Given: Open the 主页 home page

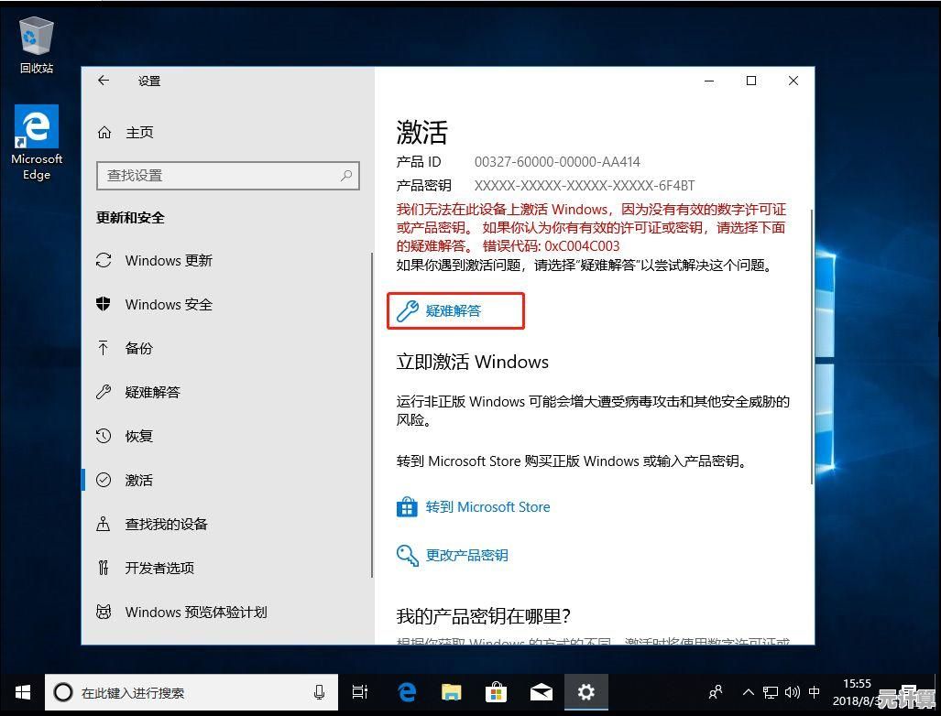Looking at the screenshot, I should pyautogui.click(x=138, y=133).
